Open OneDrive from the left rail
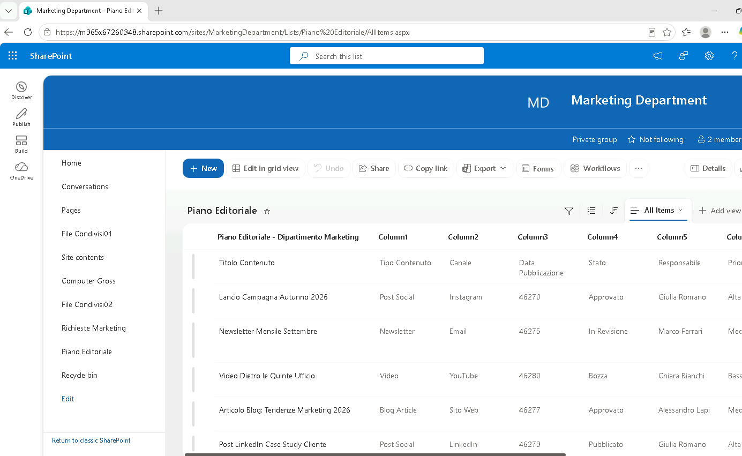Viewport: 742px width, 456px height. [x=21, y=171]
